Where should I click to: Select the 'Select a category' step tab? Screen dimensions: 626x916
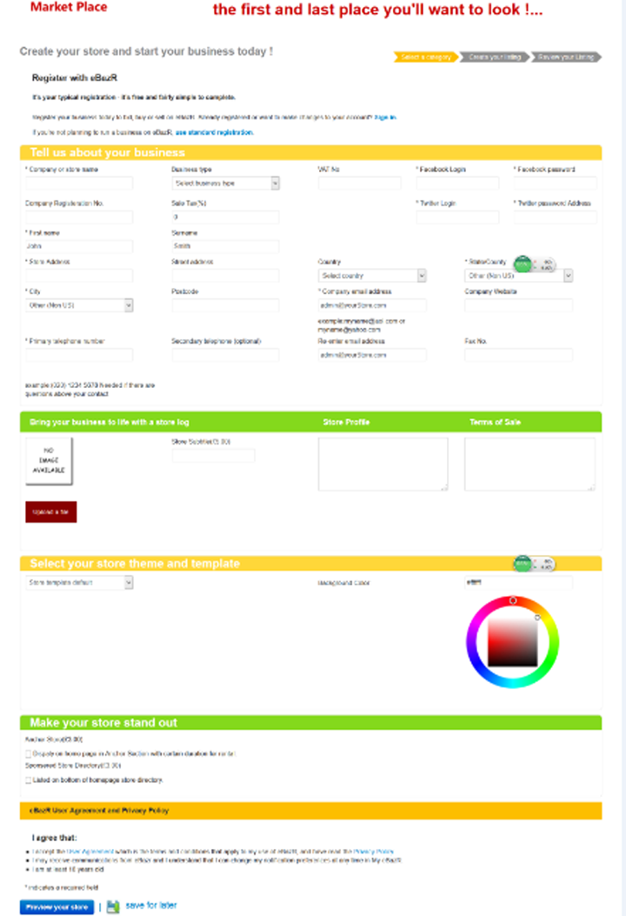point(425,57)
